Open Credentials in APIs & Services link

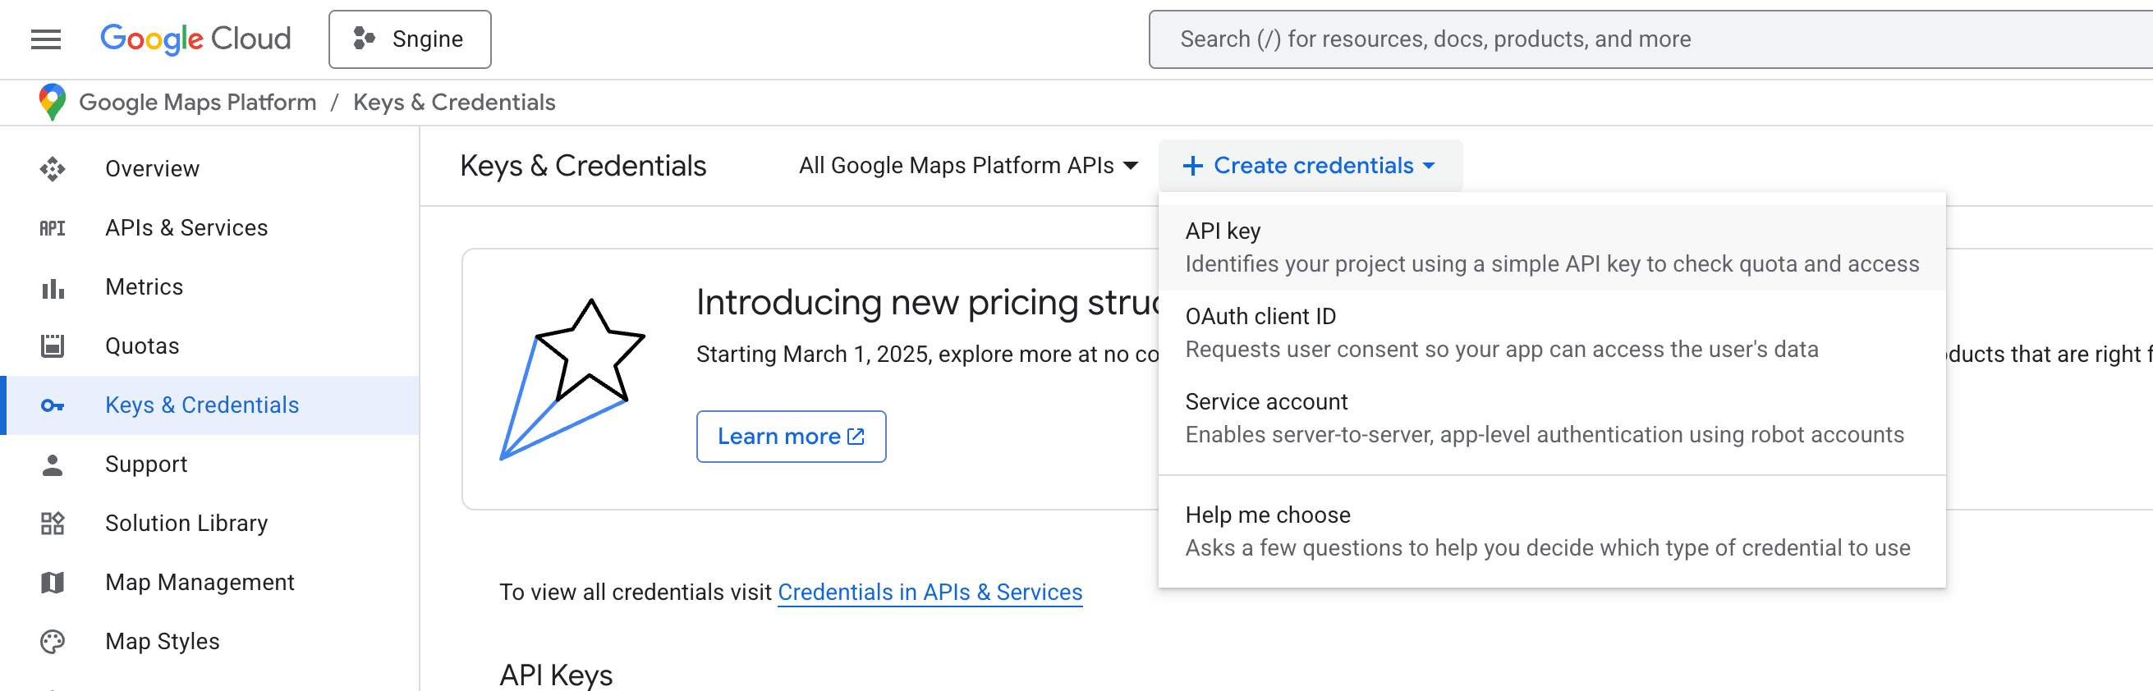(x=930, y=593)
